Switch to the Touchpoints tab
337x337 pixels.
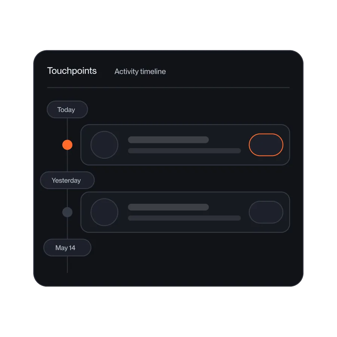[72, 71]
